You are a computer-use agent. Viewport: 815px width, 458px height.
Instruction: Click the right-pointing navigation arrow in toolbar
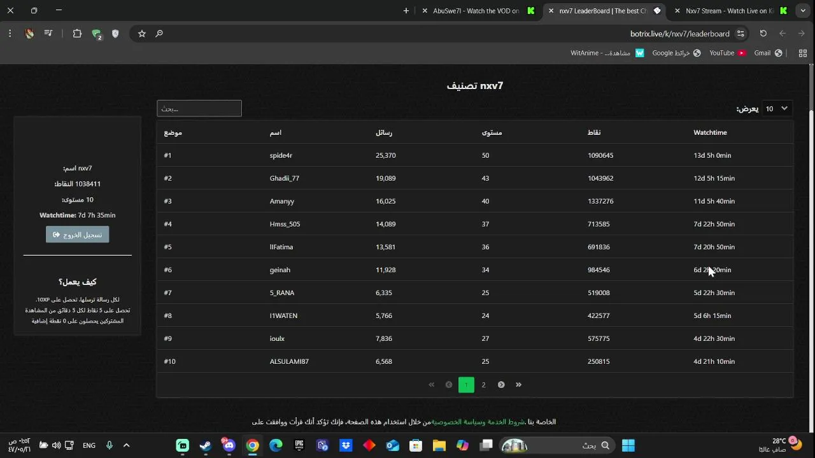pyautogui.click(x=802, y=34)
